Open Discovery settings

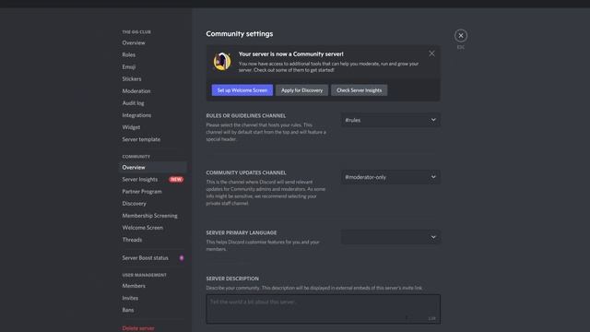134,203
